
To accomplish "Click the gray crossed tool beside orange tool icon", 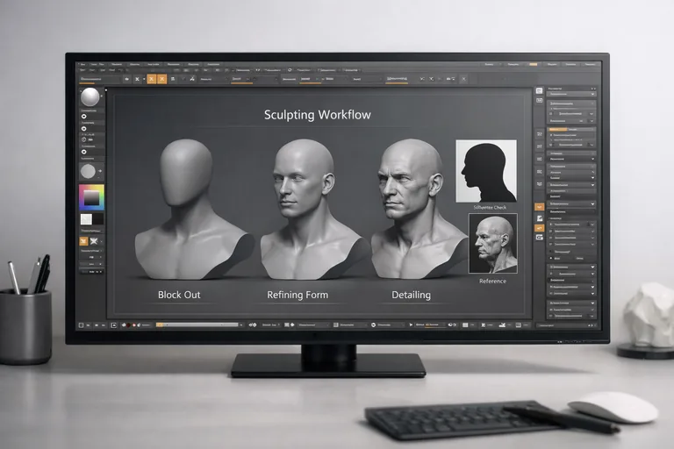I will [94, 241].
